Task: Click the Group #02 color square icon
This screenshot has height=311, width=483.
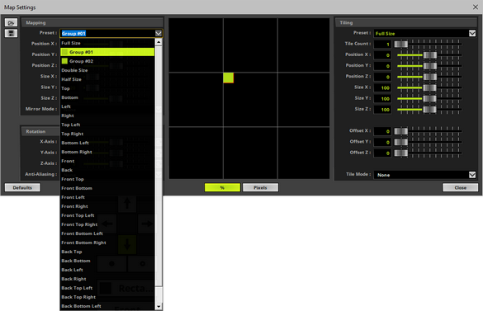Action: [64, 61]
